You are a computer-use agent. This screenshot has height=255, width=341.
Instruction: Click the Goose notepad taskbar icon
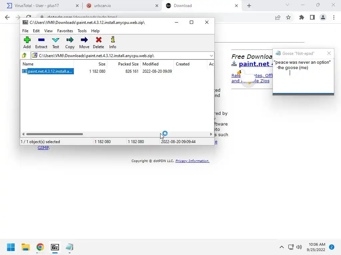coord(69,247)
